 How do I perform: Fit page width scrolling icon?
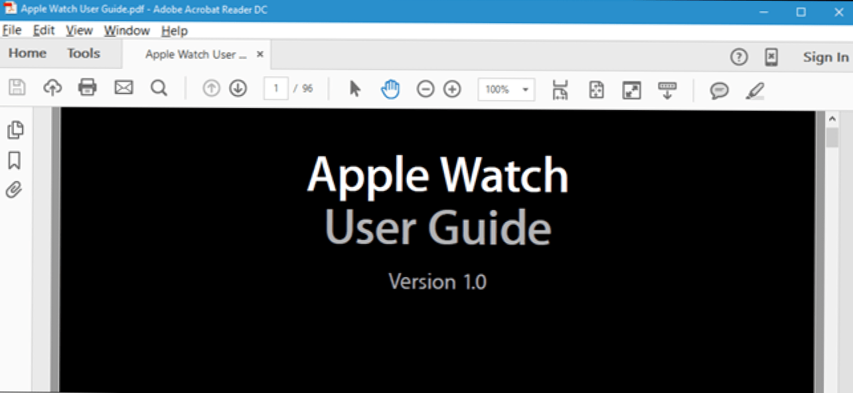click(x=561, y=89)
